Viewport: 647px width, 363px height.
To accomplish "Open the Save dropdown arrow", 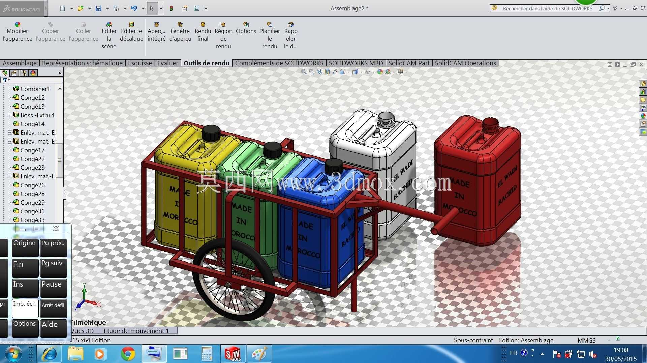I will [107, 8].
